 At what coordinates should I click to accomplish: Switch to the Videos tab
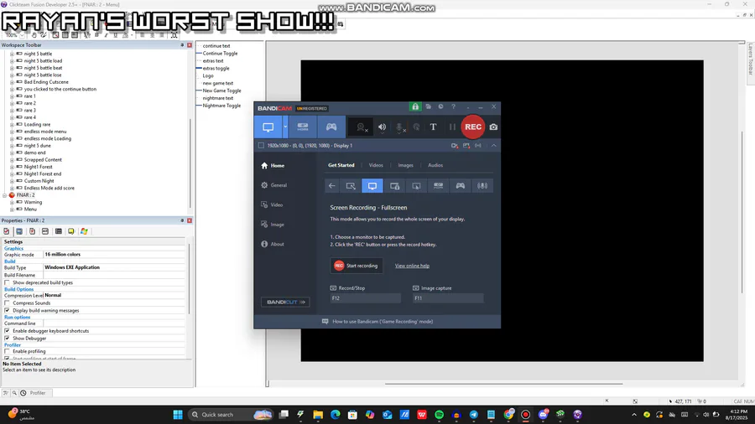pyautogui.click(x=376, y=165)
